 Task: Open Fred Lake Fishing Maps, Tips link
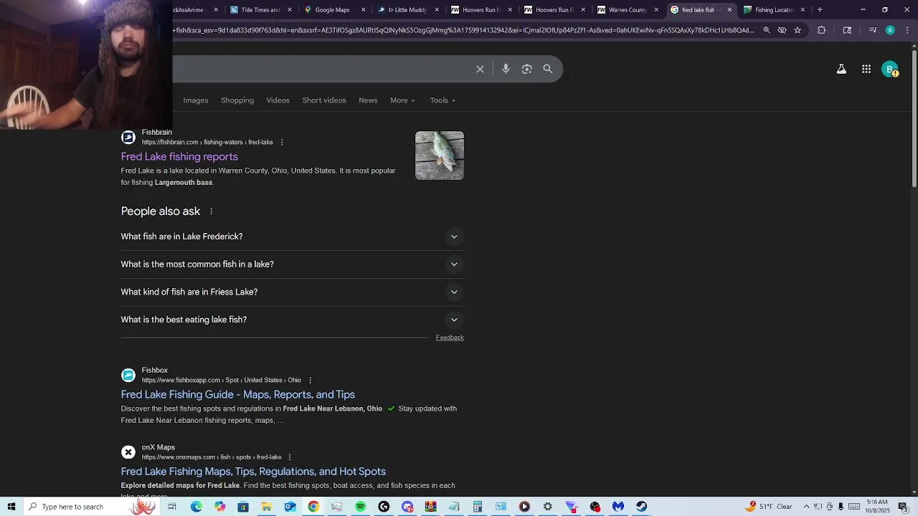pos(253,472)
